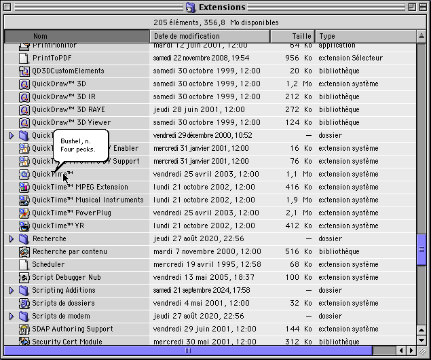Select the QuickTime VR icon

click(24, 226)
